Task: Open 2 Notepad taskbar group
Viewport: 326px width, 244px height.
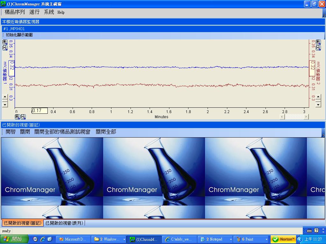Action: [x=215, y=239]
